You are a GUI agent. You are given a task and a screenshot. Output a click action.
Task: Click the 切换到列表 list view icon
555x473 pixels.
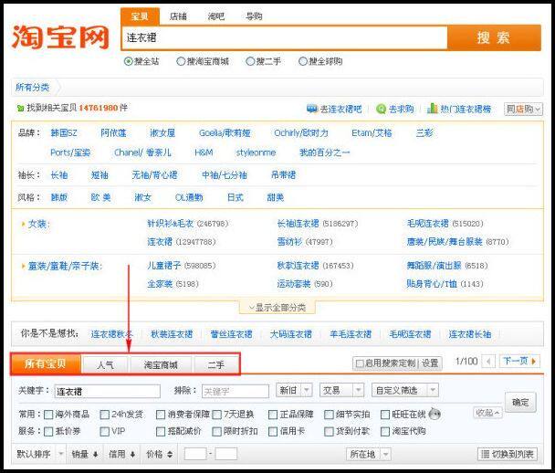click(x=486, y=454)
